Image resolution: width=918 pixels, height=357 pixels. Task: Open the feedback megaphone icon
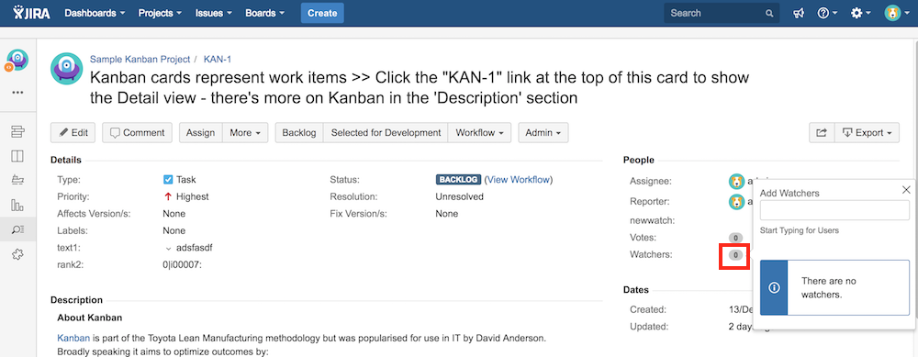click(x=798, y=13)
